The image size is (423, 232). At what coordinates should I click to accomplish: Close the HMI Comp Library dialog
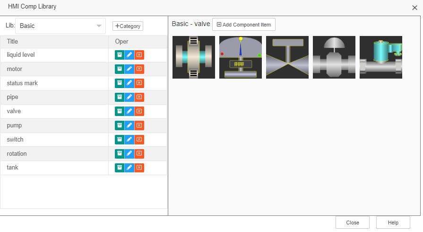point(414,8)
